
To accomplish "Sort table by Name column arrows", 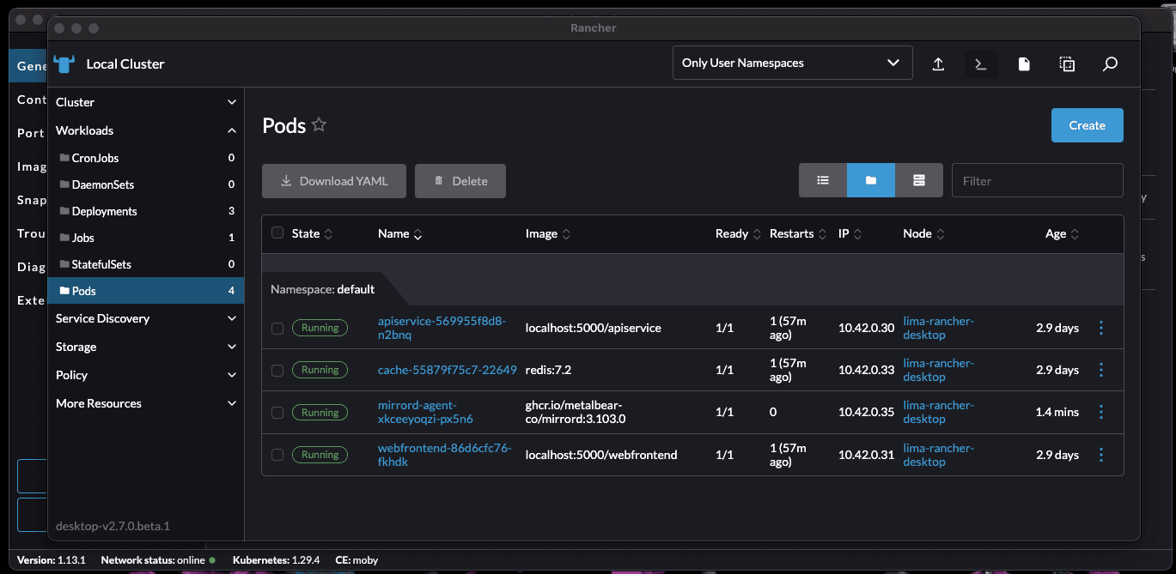I will (417, 233).
